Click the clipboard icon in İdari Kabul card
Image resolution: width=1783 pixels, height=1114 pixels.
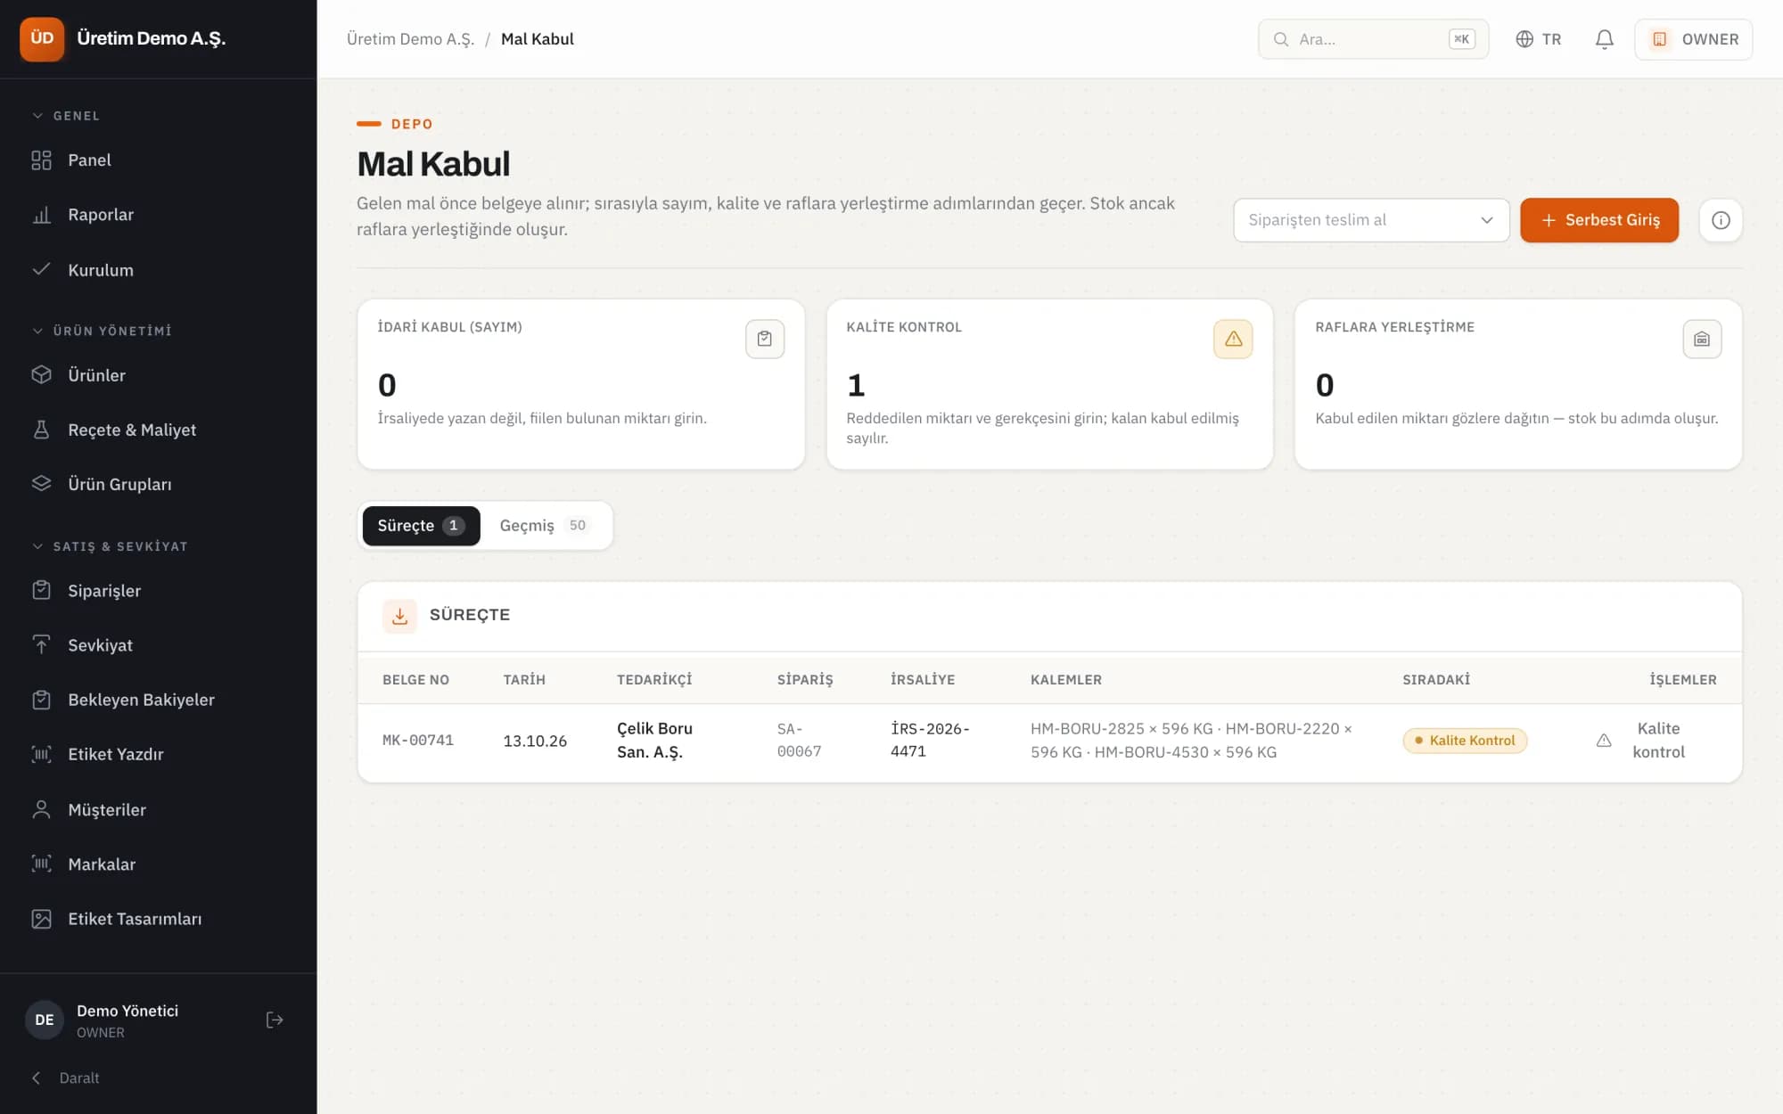click(x=765, y=339)
